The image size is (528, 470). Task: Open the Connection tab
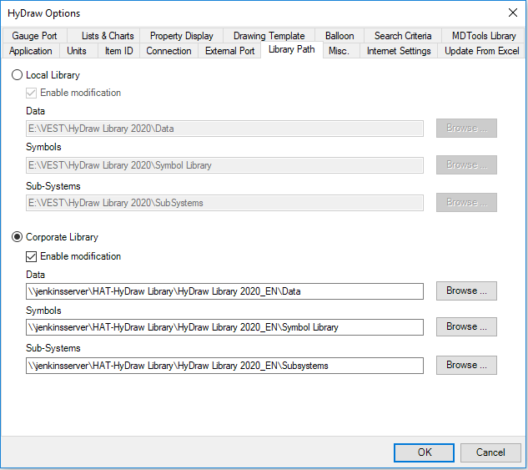point(168,51)
